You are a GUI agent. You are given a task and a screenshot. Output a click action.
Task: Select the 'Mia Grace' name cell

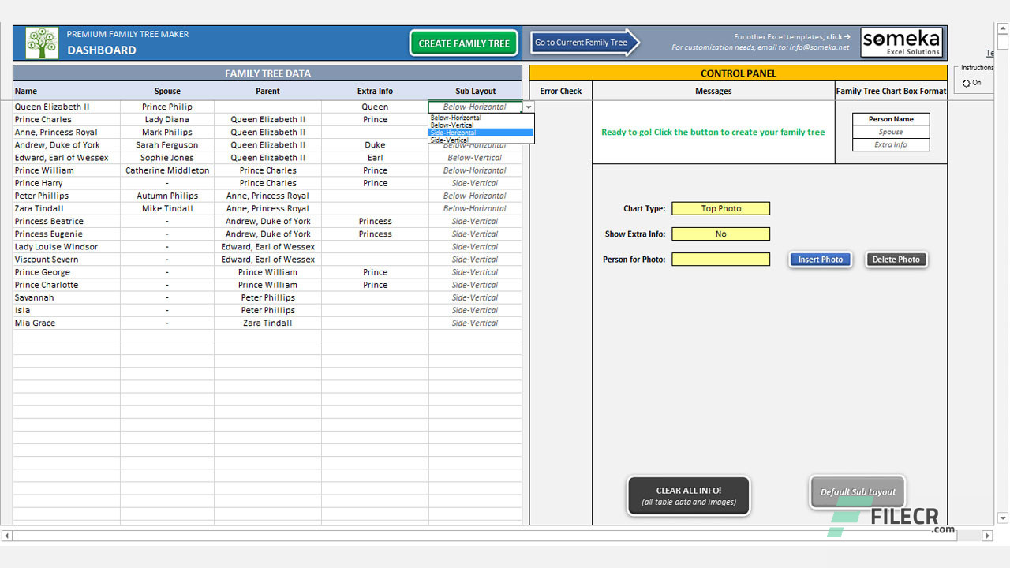click(x=66, y=323)
